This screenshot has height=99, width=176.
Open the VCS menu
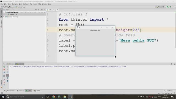39,4
